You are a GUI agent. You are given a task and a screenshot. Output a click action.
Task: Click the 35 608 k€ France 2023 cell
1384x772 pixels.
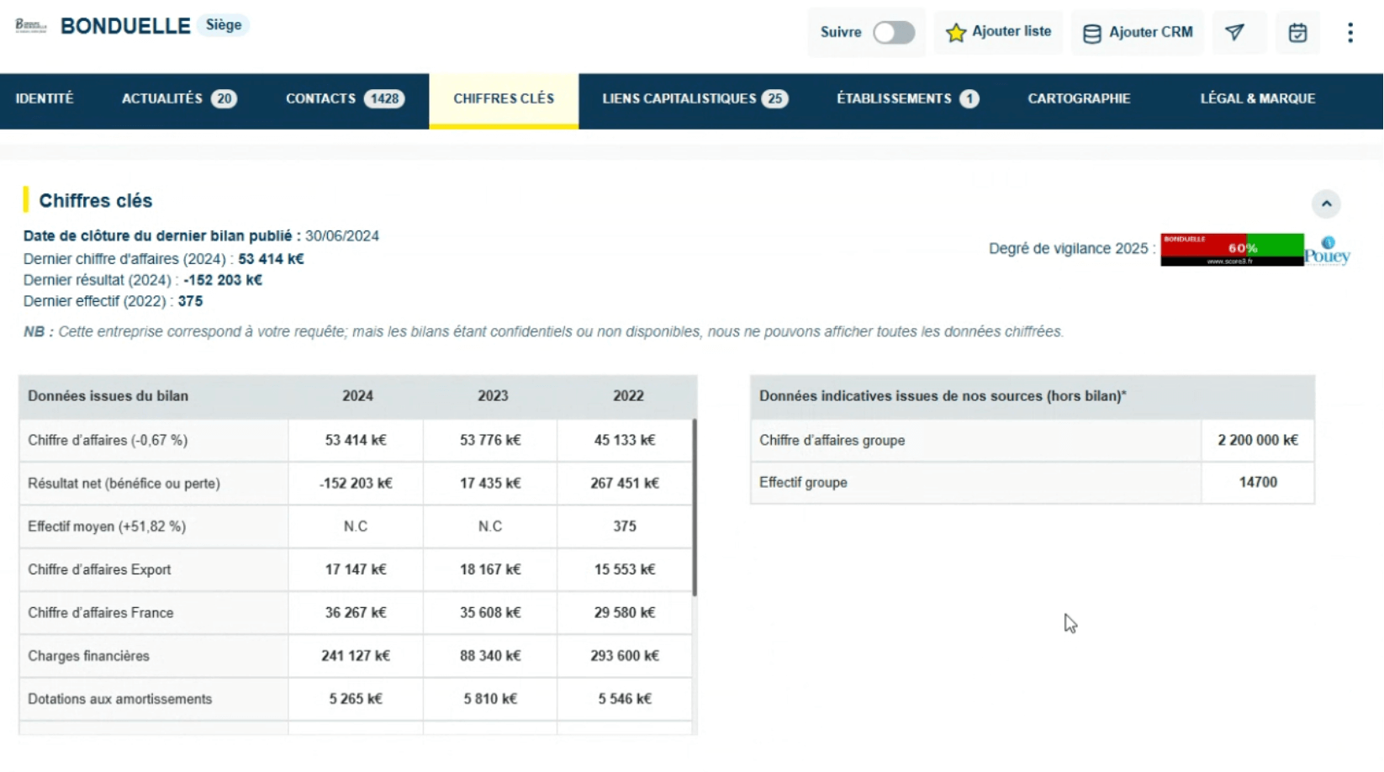(490, 613)
